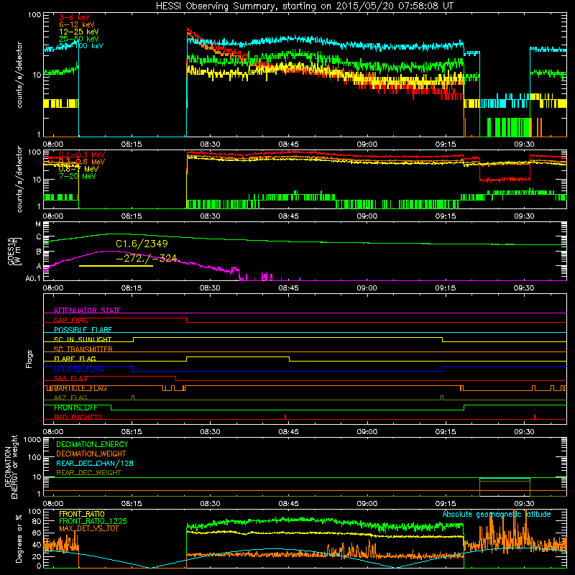
Task: Click the Flags panel y-axis label
Action: point(29,359)
